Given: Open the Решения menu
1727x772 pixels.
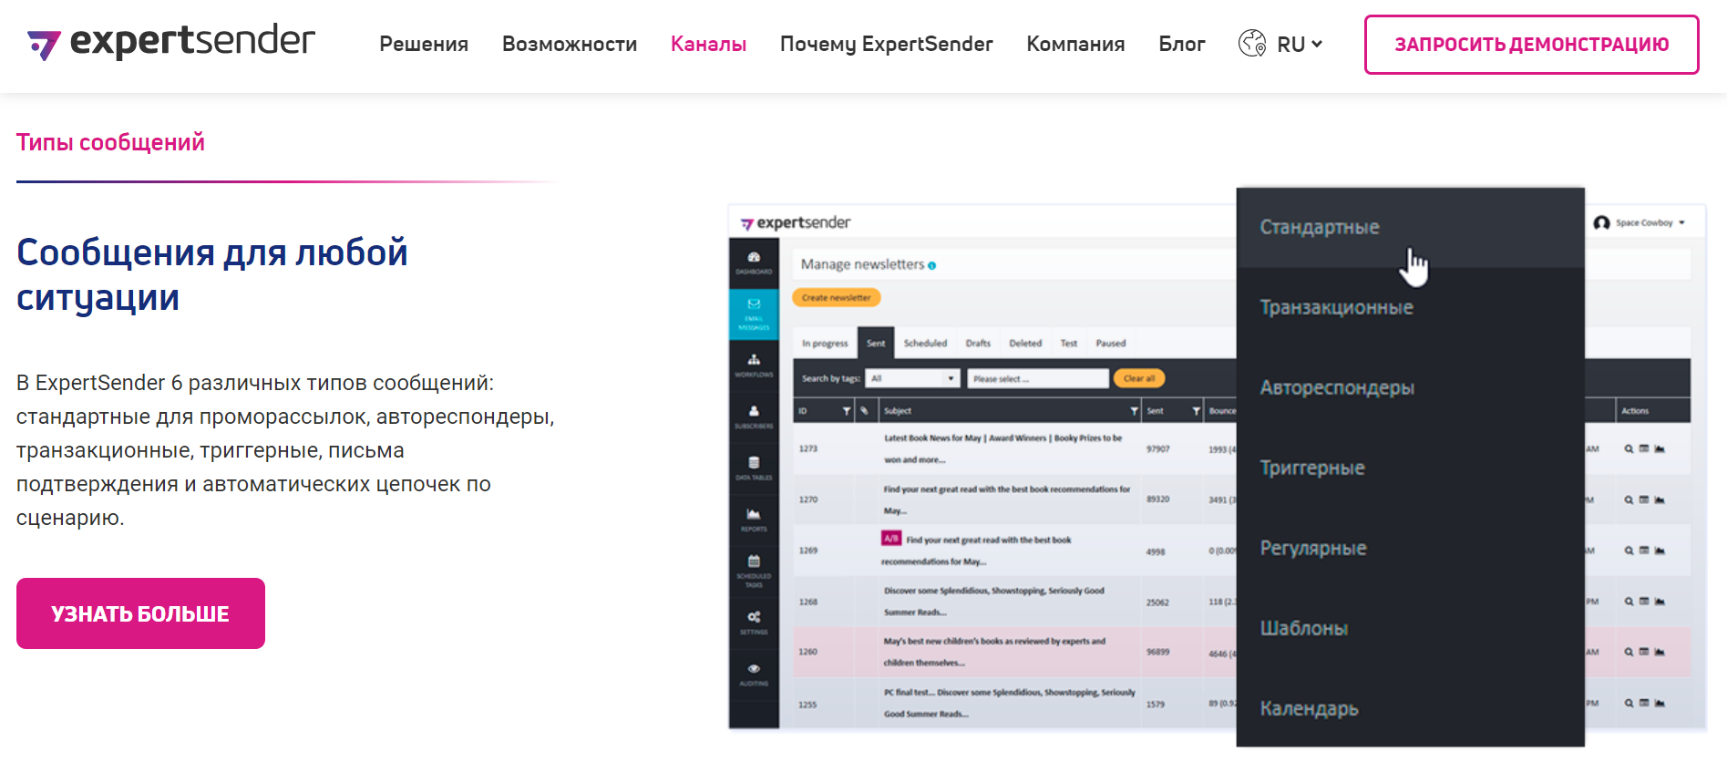Looking at the screenshot, I should click(x=424, y=44).
